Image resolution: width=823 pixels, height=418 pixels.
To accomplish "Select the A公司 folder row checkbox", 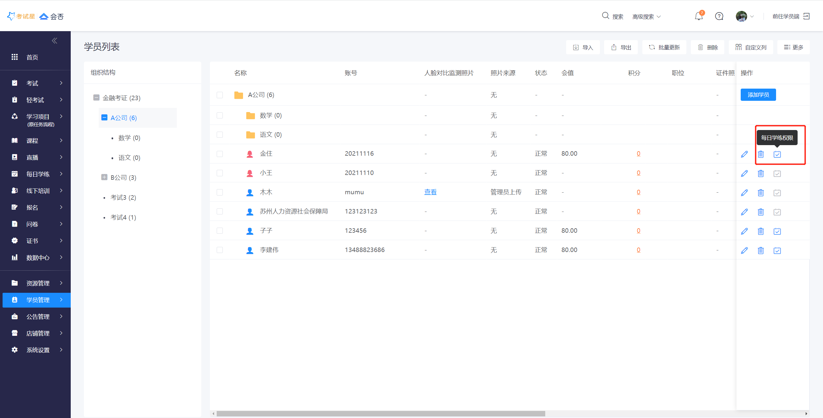I will click(220, 95).
